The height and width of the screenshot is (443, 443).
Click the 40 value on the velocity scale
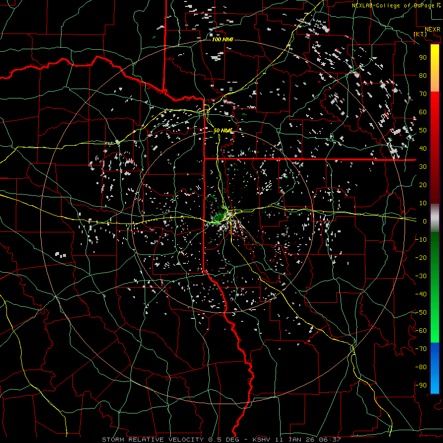[423, 148]
